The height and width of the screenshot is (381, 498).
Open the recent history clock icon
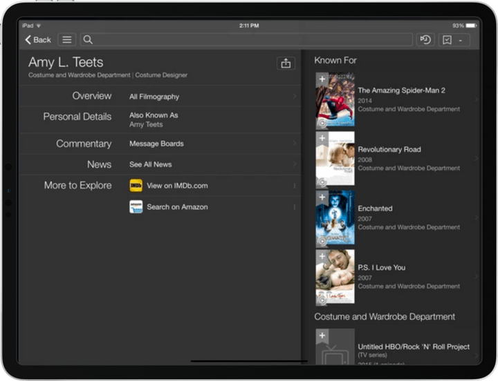(425, 40)
